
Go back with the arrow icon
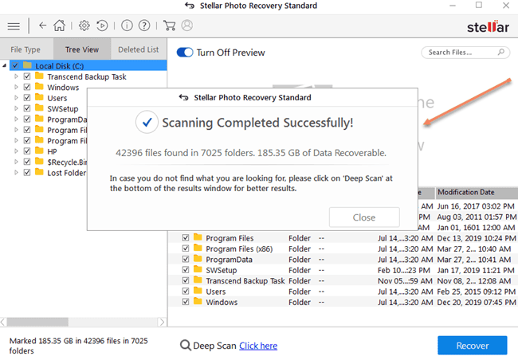click(42, 25)
